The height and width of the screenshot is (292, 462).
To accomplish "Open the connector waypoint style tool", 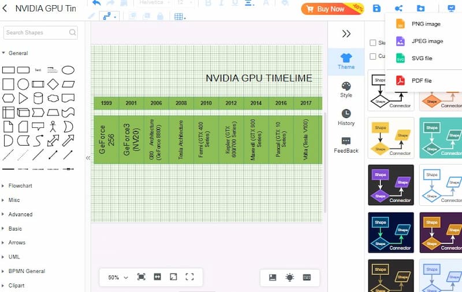I will tap(109, 16).
